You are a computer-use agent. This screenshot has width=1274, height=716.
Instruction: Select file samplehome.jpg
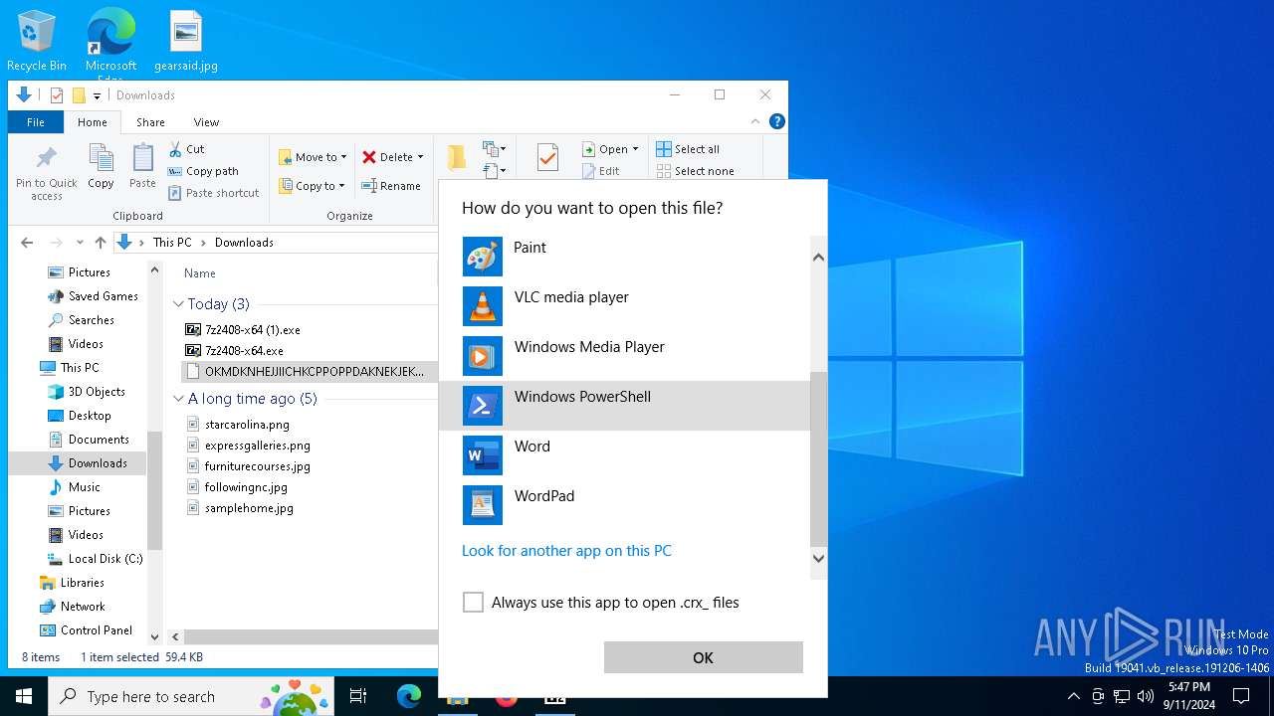pos(249,508)
